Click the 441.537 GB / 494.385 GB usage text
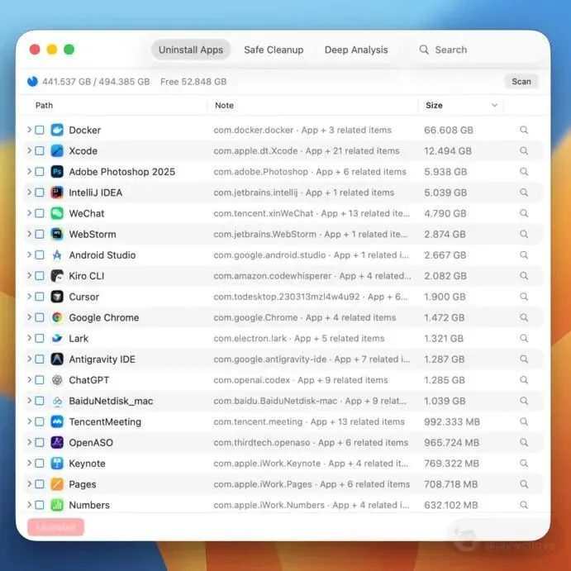Image resolution: width=571 pixels, height=571 pixels. pos(96,81)
